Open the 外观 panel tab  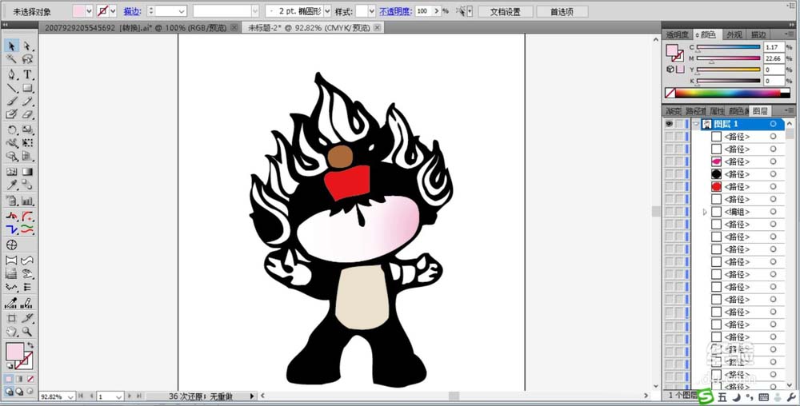click(x=734, y=34)
